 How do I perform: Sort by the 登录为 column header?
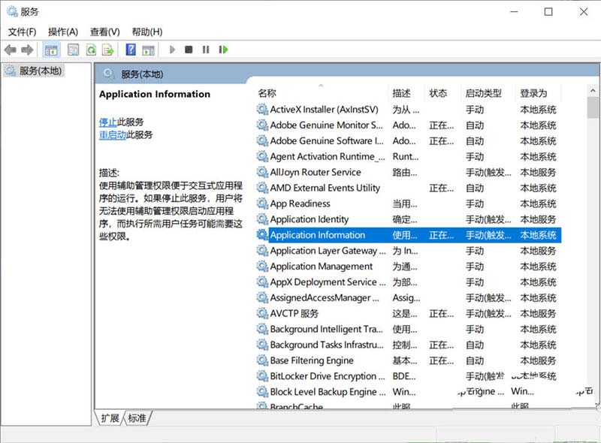(533, 93)
